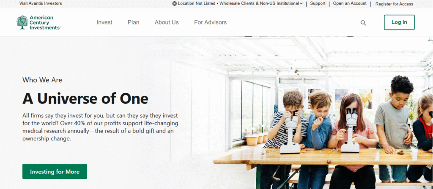This screenshot has width=433, height=189.
Task: Click the Open an Account link
Action: (x=350, y=3)
